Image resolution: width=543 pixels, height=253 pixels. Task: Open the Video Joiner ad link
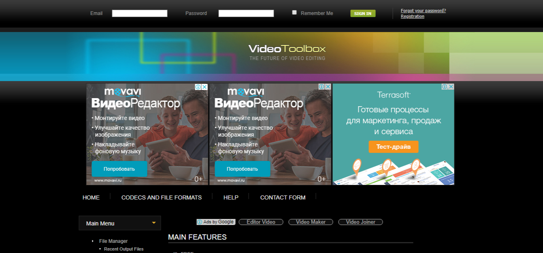tap(360, 222)
